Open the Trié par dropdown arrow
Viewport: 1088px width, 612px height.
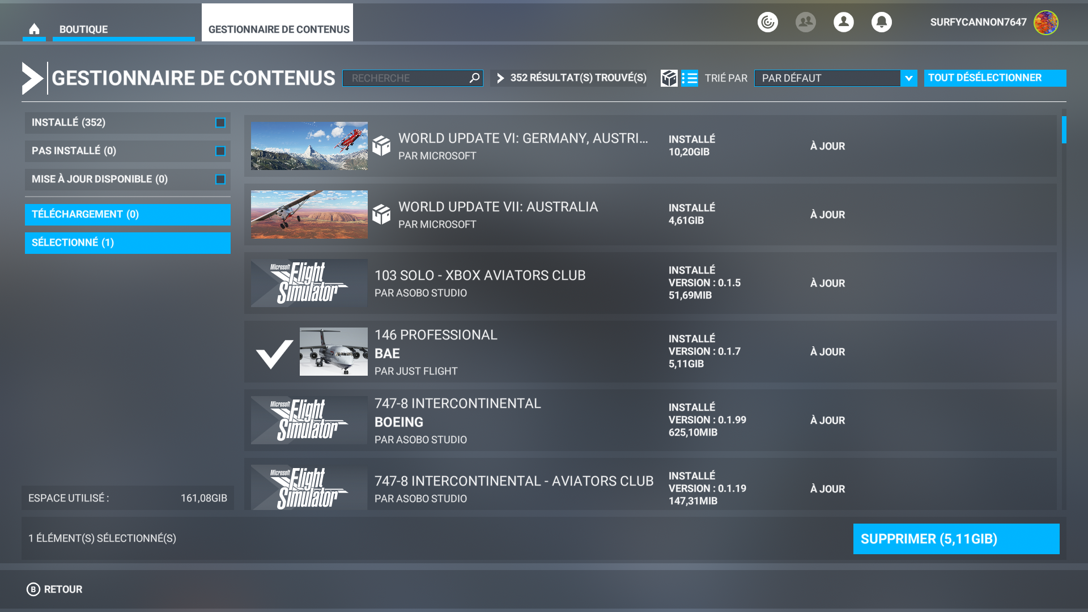(908, 78)
